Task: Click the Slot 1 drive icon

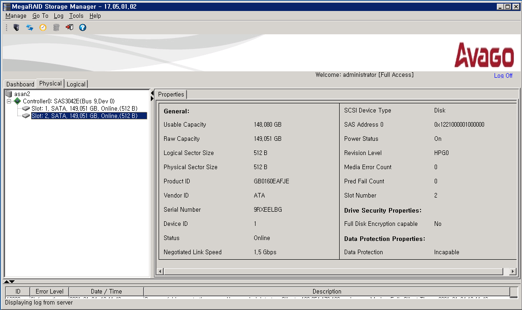Action: pos(26,108)
